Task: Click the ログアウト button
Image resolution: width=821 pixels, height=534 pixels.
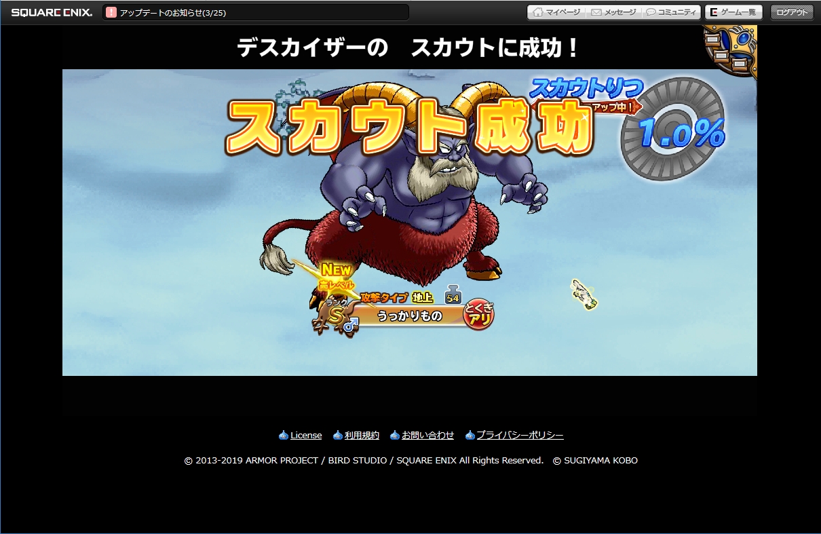Action: point(792,12)
